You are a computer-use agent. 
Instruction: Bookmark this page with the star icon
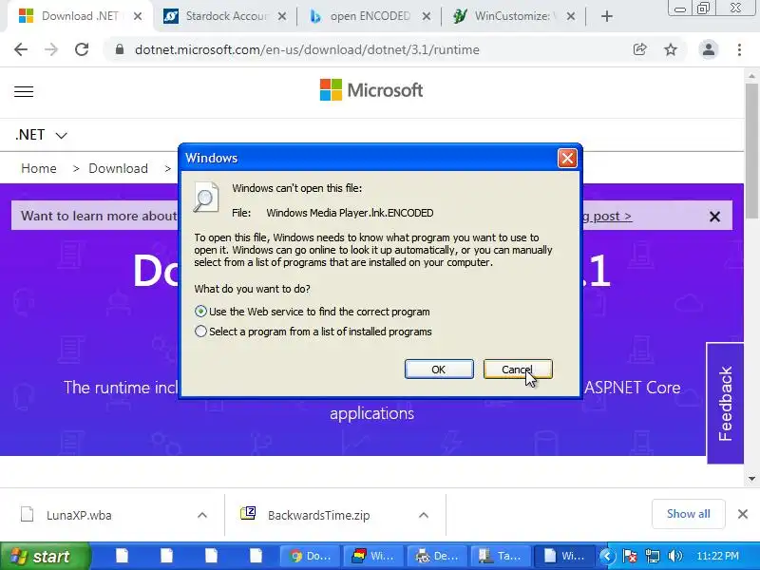[671, 49]
